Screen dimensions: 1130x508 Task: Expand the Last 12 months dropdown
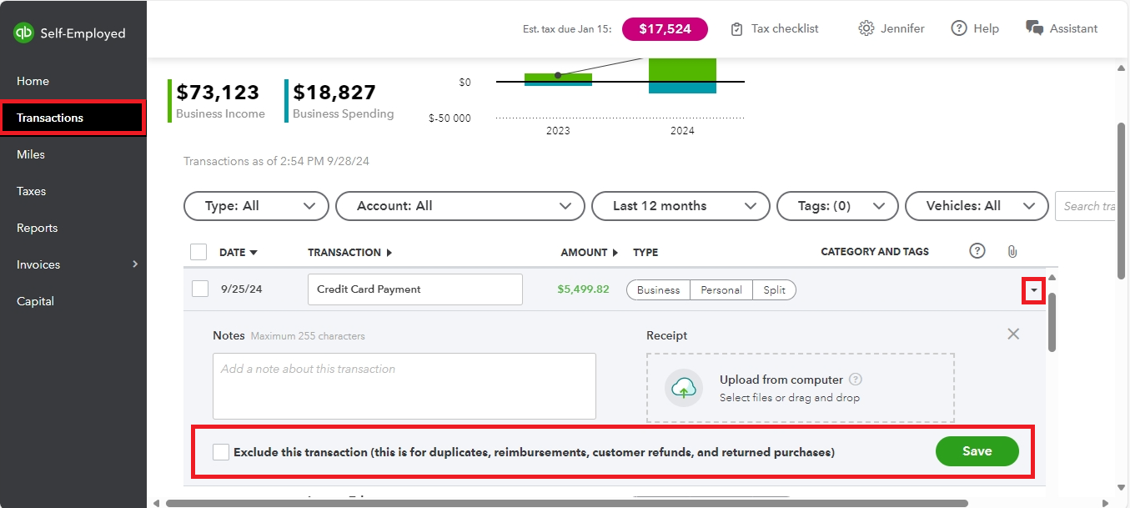pyautogui.click(x=681, y=206)
